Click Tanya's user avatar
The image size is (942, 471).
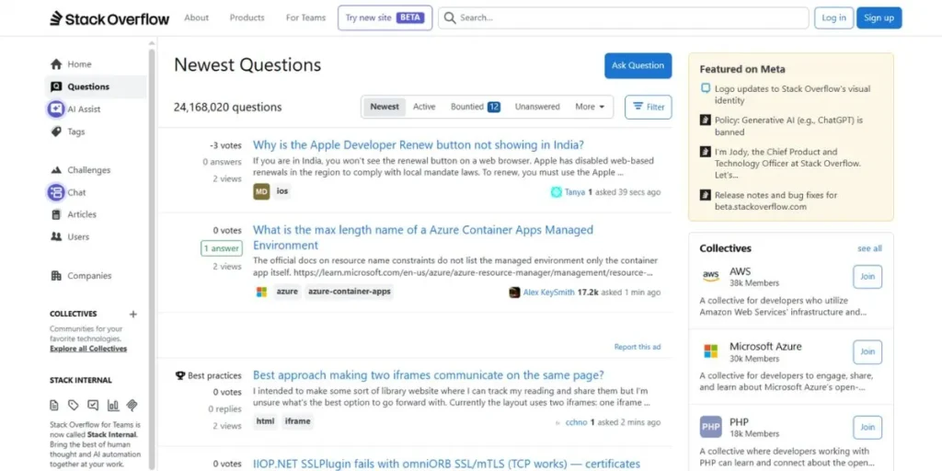pyautogui.click(x=556, y=192)
